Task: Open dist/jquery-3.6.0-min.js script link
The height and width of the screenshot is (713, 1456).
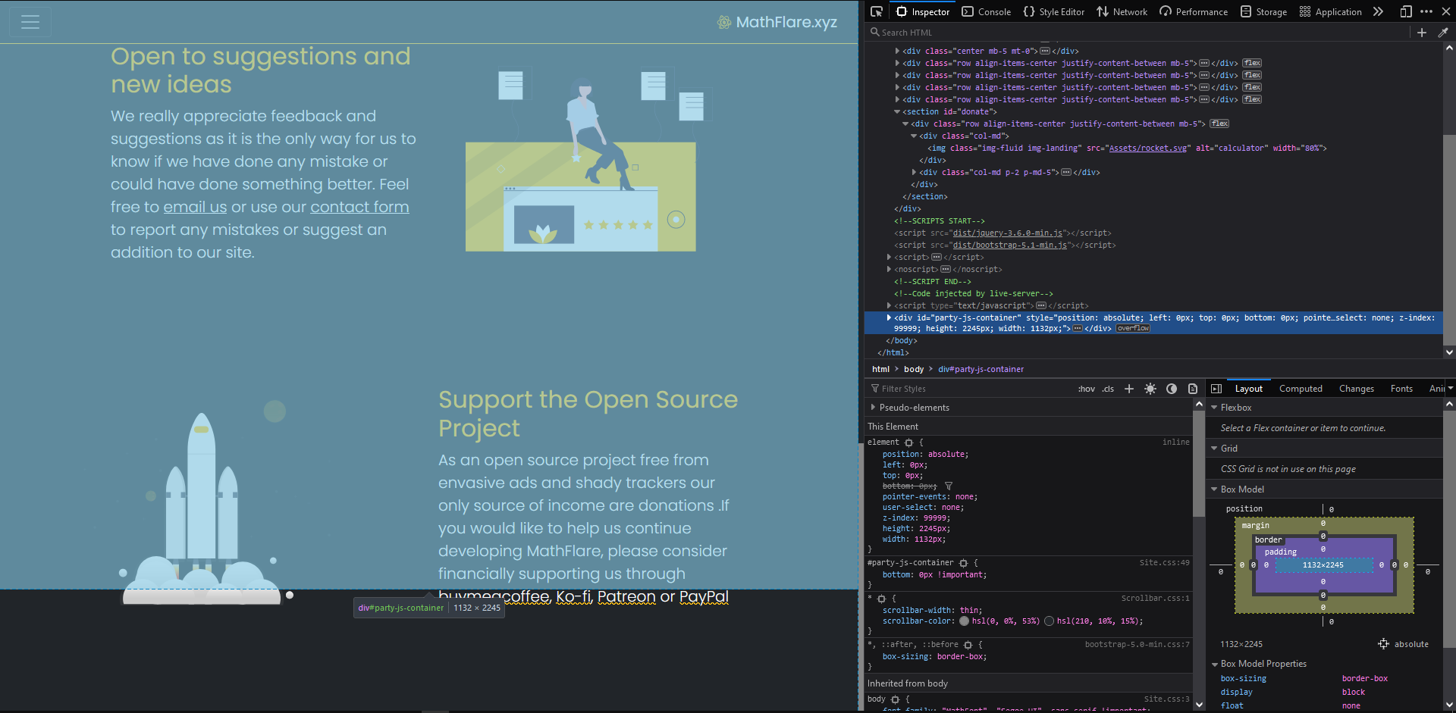Action: [1008, 233]
